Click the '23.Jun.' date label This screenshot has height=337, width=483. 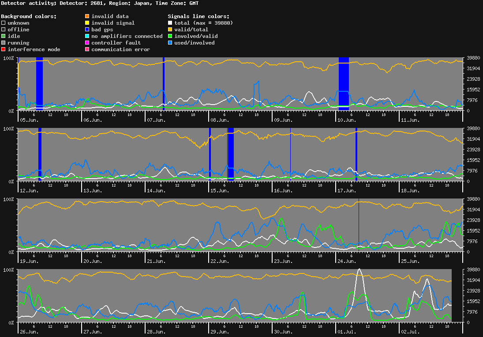point(283,261)
